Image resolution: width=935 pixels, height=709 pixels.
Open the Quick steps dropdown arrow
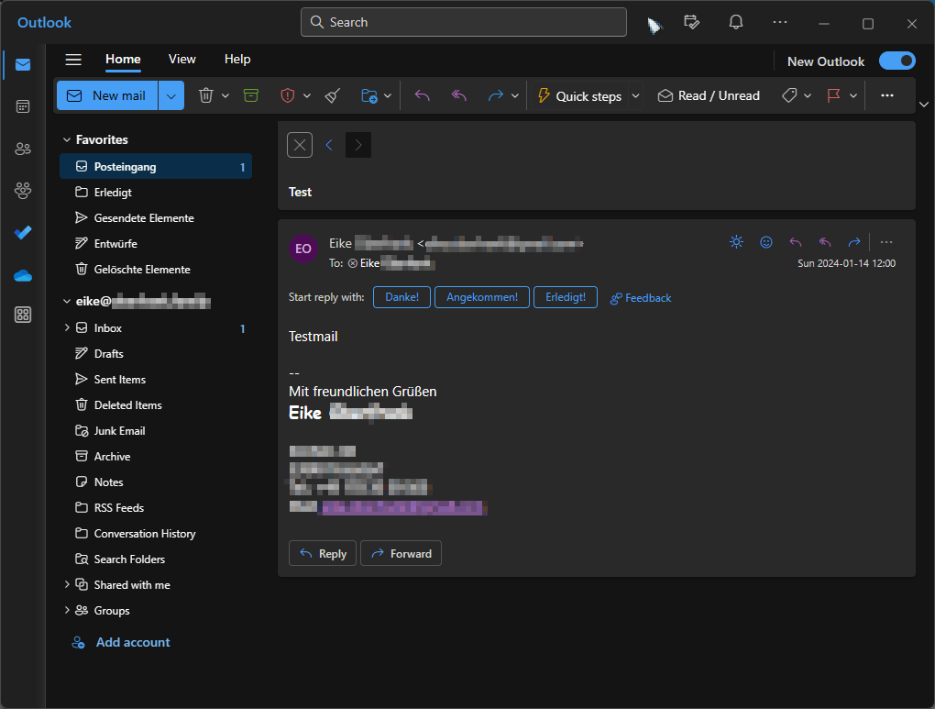click(635, 95)
